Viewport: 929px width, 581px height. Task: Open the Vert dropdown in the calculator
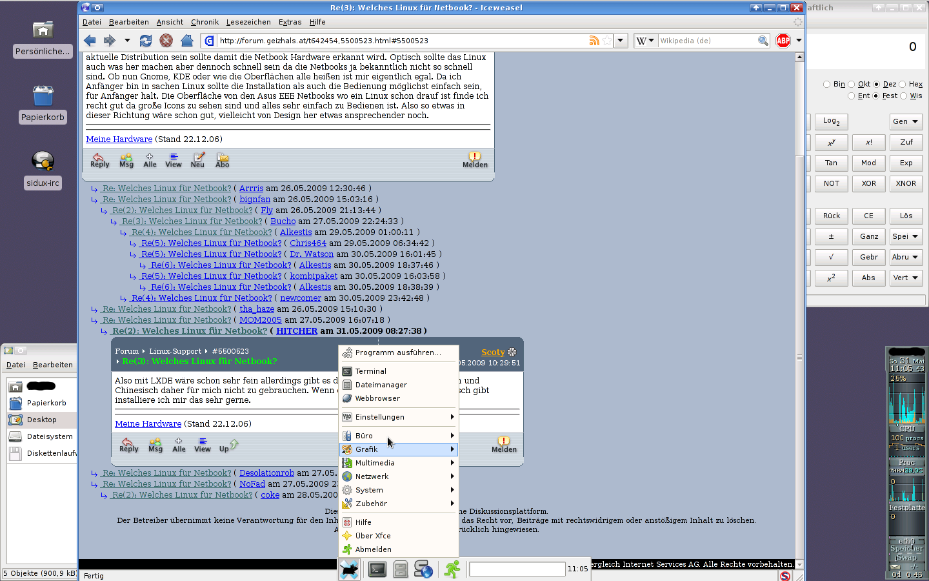[906, 278]
